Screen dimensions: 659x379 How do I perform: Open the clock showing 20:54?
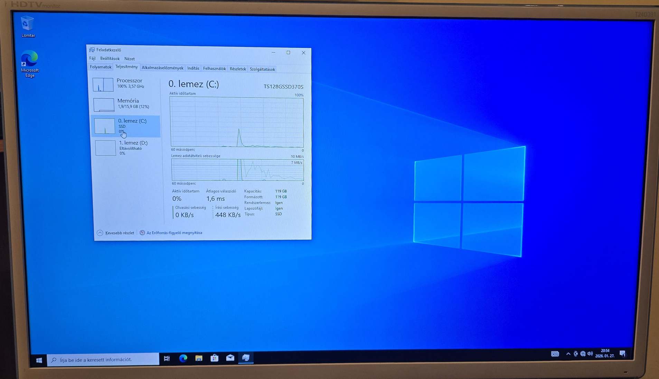605,353
